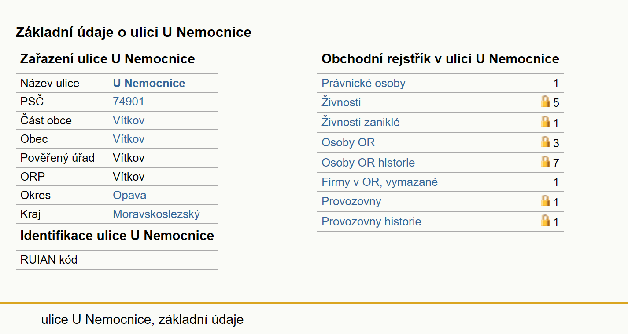Click the padlock in the Osoby OR row
Screen dimensions: 628x334
(x=545, y=141)
